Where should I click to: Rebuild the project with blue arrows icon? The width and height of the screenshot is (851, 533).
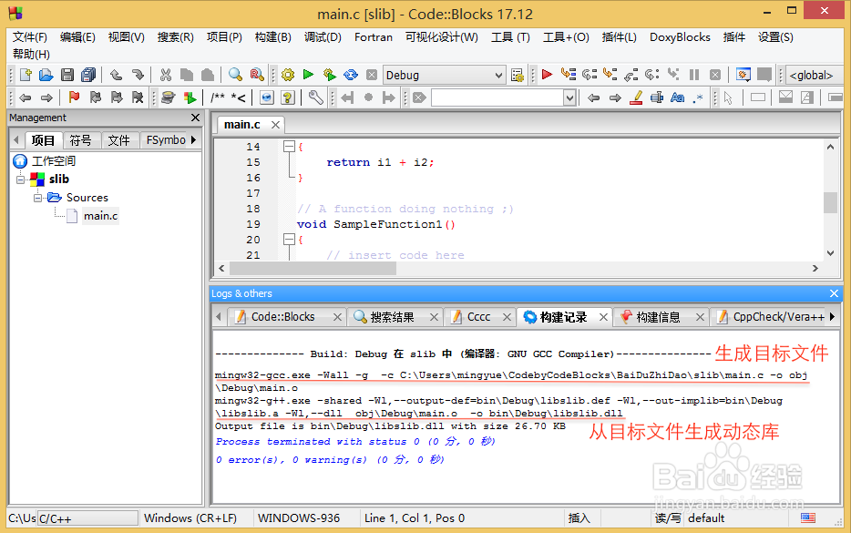point(351,75)
